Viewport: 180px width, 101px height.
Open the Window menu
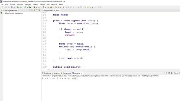(x=54, y=4)
